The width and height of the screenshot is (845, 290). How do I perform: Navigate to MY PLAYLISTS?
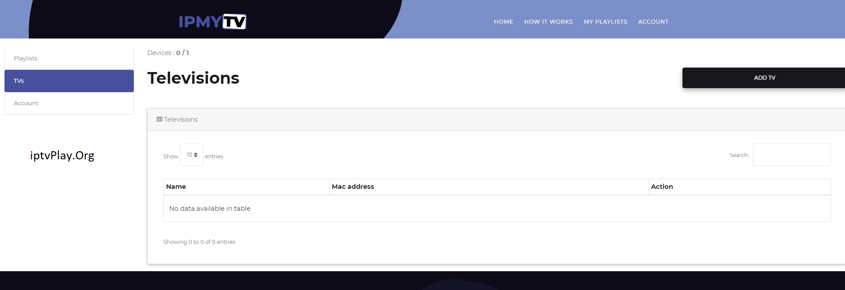click(x=605, y=21)
